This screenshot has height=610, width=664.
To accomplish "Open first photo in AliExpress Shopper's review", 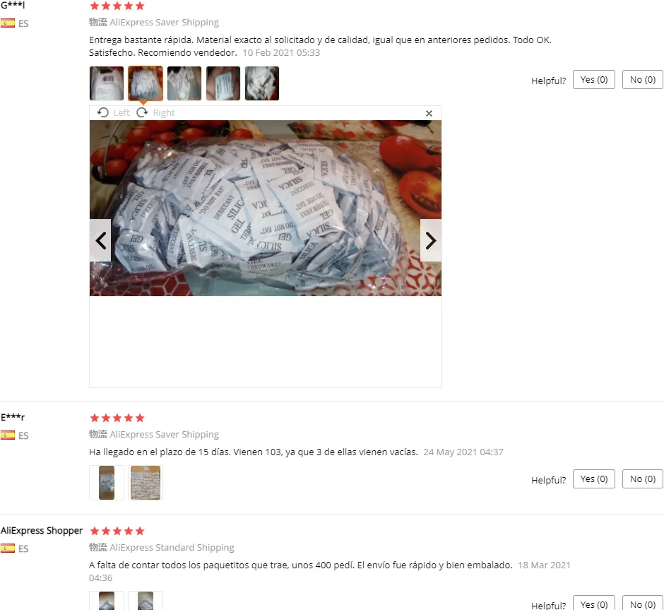I will [x=107, y=601].
